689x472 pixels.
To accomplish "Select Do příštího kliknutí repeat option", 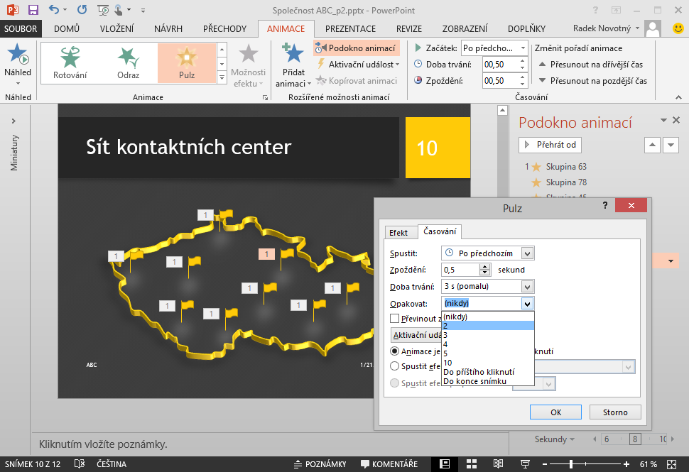I will point(488,372).
